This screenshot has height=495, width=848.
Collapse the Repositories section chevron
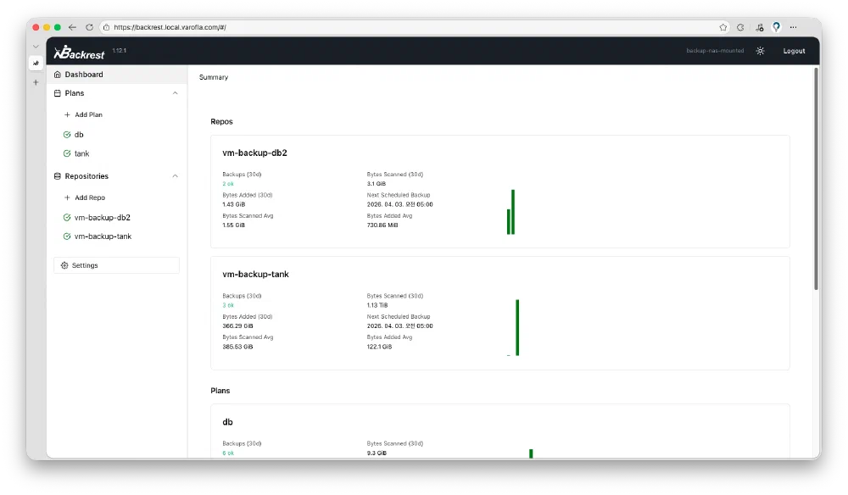[x=176, y=176]
